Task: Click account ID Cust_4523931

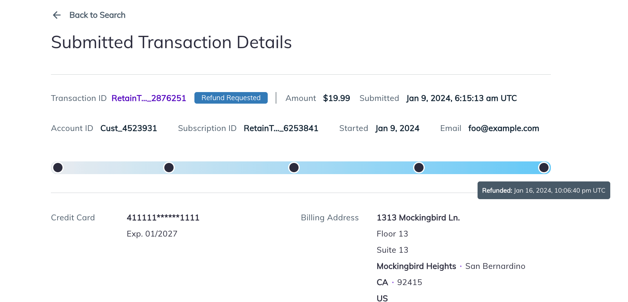Action: point(129,128)
